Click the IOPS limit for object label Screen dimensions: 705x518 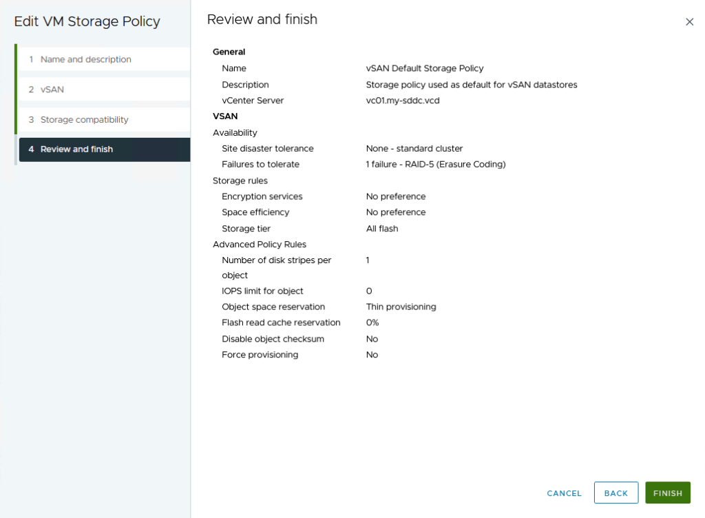262,291
